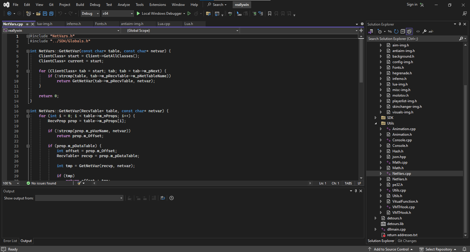This screenshot has height=252, width=470.
Task: Toggle Show All Files in Solution Explorer
Action: 409,31
